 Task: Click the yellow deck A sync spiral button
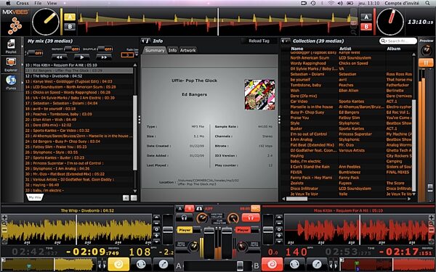pos(118,264)
